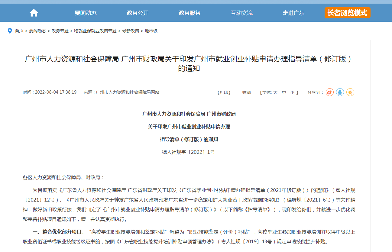Go to 稳就业保就业政策专题 breadcrumb
This screenshot has height=252, width=392.
pos(96,31)
